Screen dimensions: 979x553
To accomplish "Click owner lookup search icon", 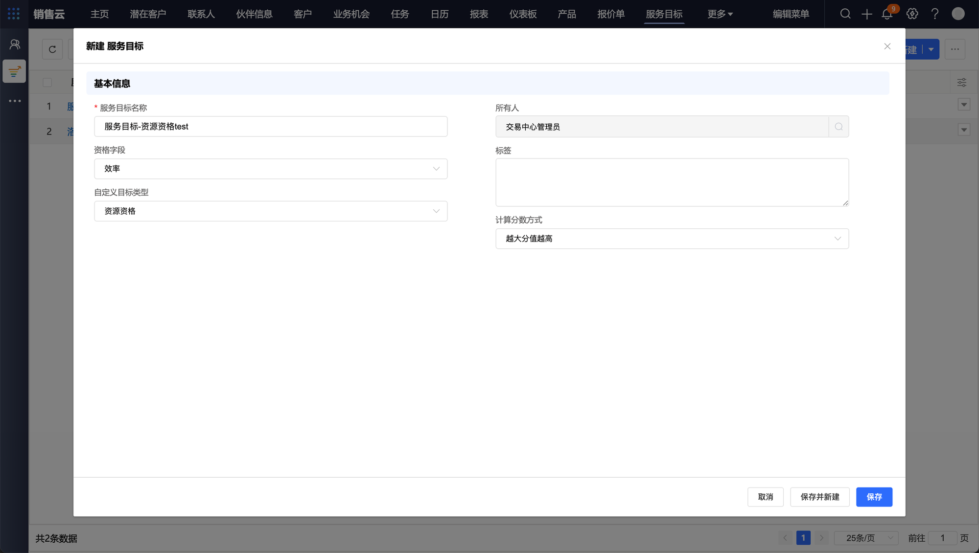I will [839, 127].
